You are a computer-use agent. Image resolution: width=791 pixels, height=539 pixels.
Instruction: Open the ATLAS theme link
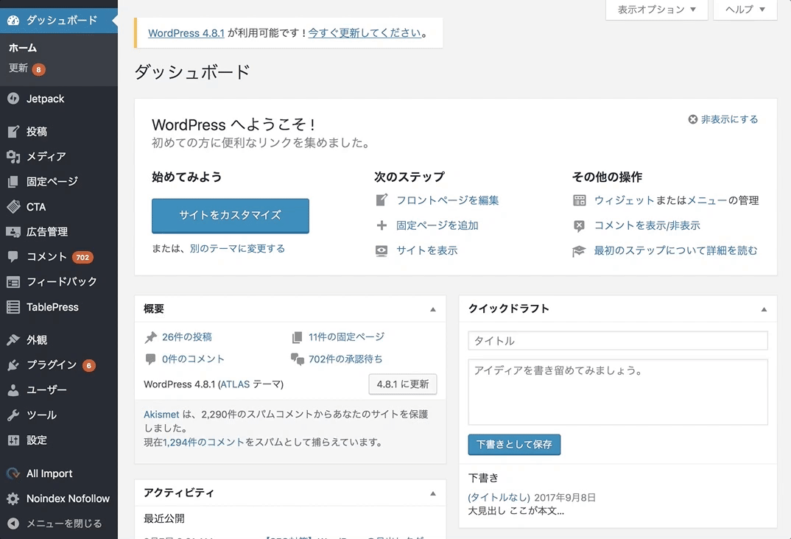tap(235, 384)
